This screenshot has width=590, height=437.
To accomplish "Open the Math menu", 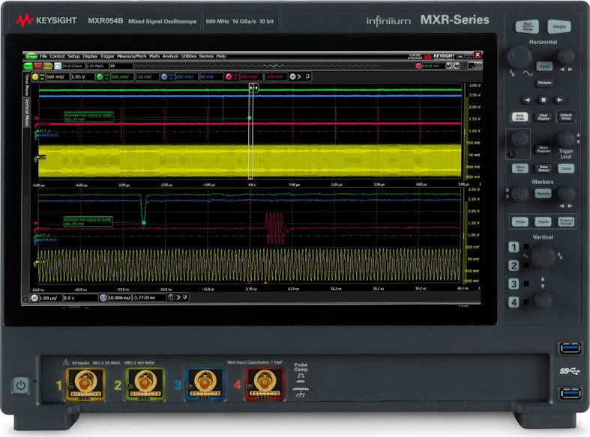I will coord(154,56).
